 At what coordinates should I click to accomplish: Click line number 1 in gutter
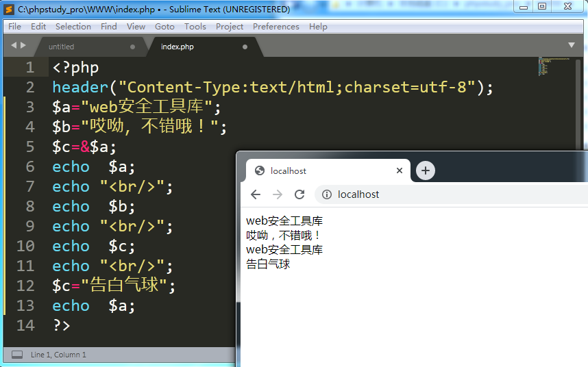[30, 68]
